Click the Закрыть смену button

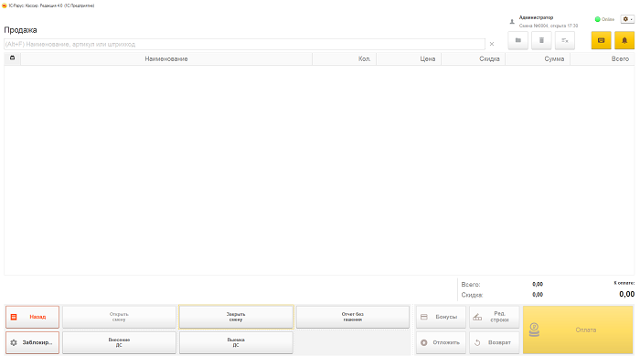tap(236, 317)
